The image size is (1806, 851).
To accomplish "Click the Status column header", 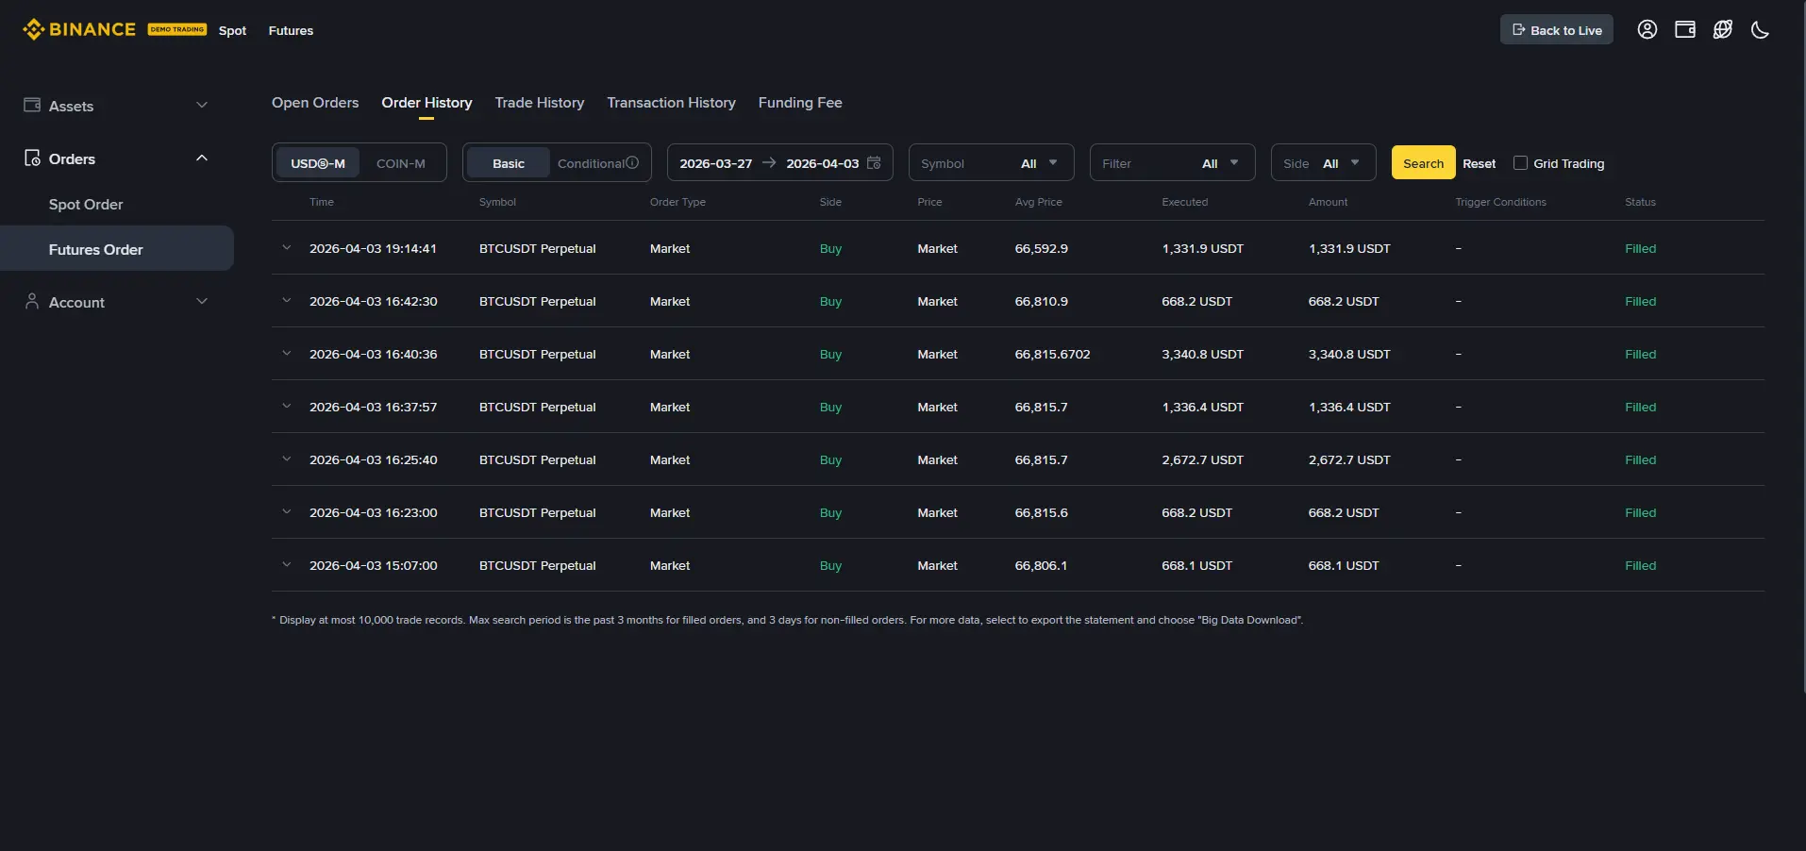I will (1640, 202).
